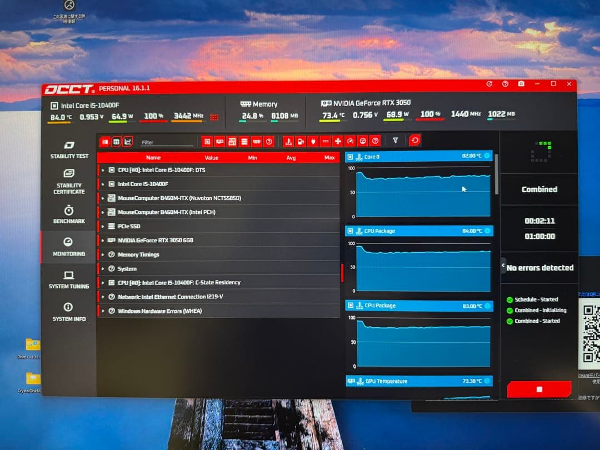Toggle the other hardware question mark filter

coord(269,142)
